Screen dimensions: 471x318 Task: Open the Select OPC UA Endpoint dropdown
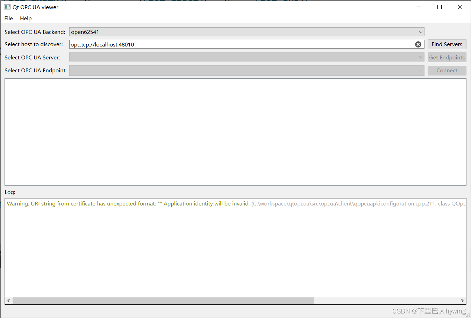click(247, 71)
